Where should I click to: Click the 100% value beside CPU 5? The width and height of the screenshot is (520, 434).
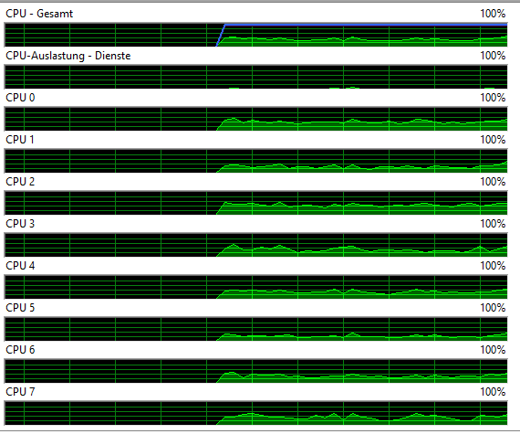coord(493,308)
